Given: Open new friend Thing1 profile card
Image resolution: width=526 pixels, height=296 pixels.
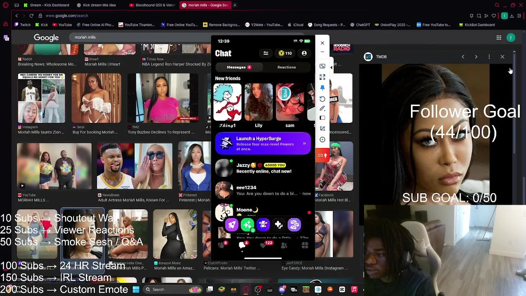Looking at the screenshot, I should pyautogui.click(x=227, y=106).
